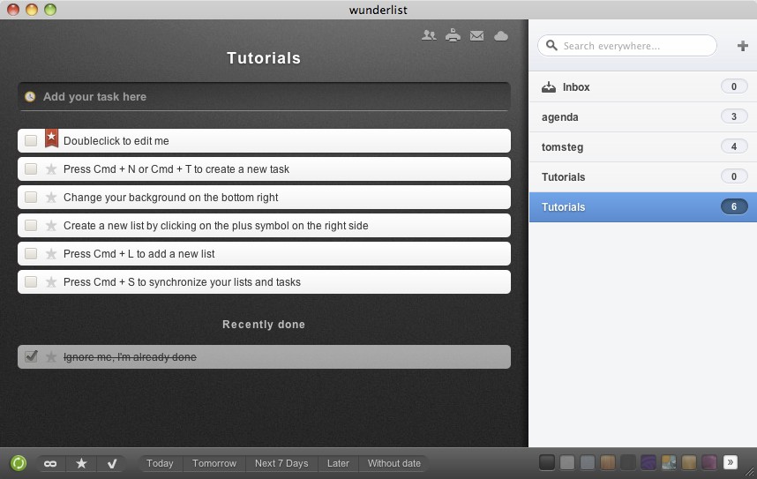The width and height of the screenshot is (757, 479).
Task: Star the 'Press Cmd + L' task
Action: coord(51,254)
